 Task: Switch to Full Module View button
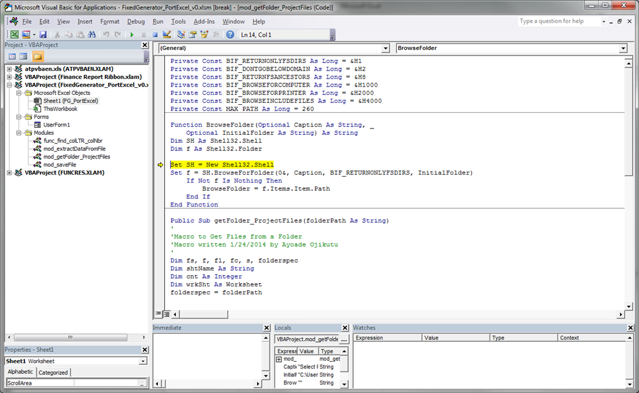[167, 314]
